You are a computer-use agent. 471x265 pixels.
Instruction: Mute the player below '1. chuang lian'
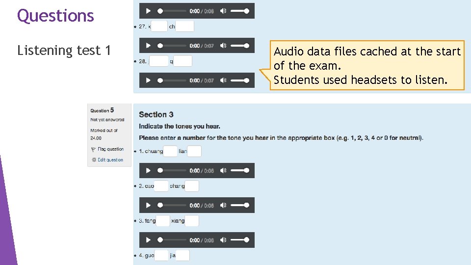[x=223, y=171]
